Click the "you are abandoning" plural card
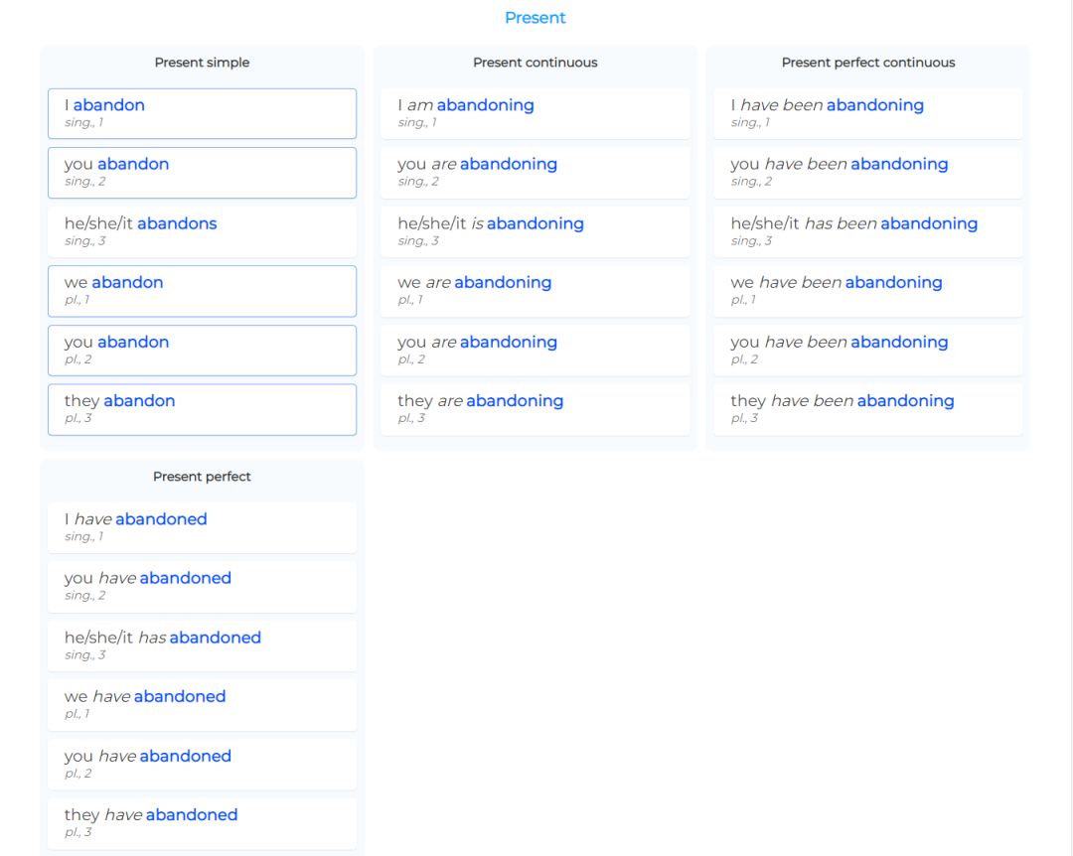1073x856 pixels. pos(536,350)
